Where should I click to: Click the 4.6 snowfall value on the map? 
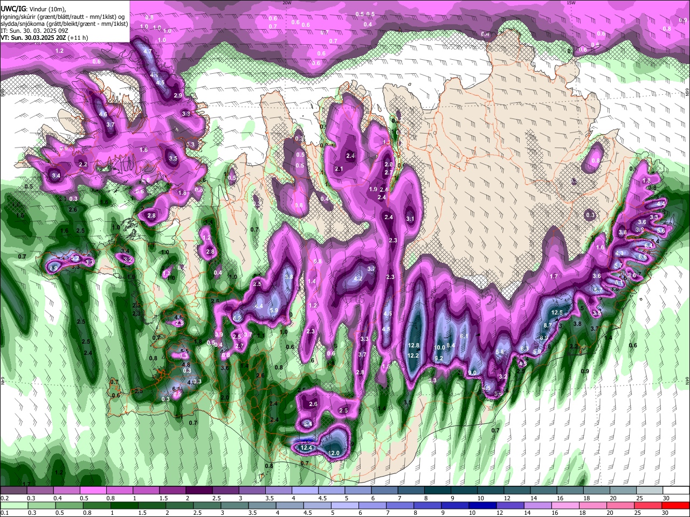(x=103, y=115)
